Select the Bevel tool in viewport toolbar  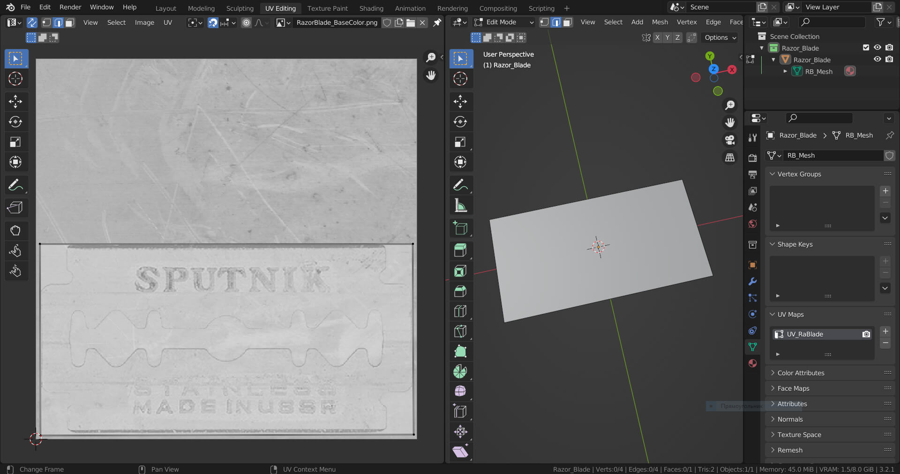coord(460,291)
